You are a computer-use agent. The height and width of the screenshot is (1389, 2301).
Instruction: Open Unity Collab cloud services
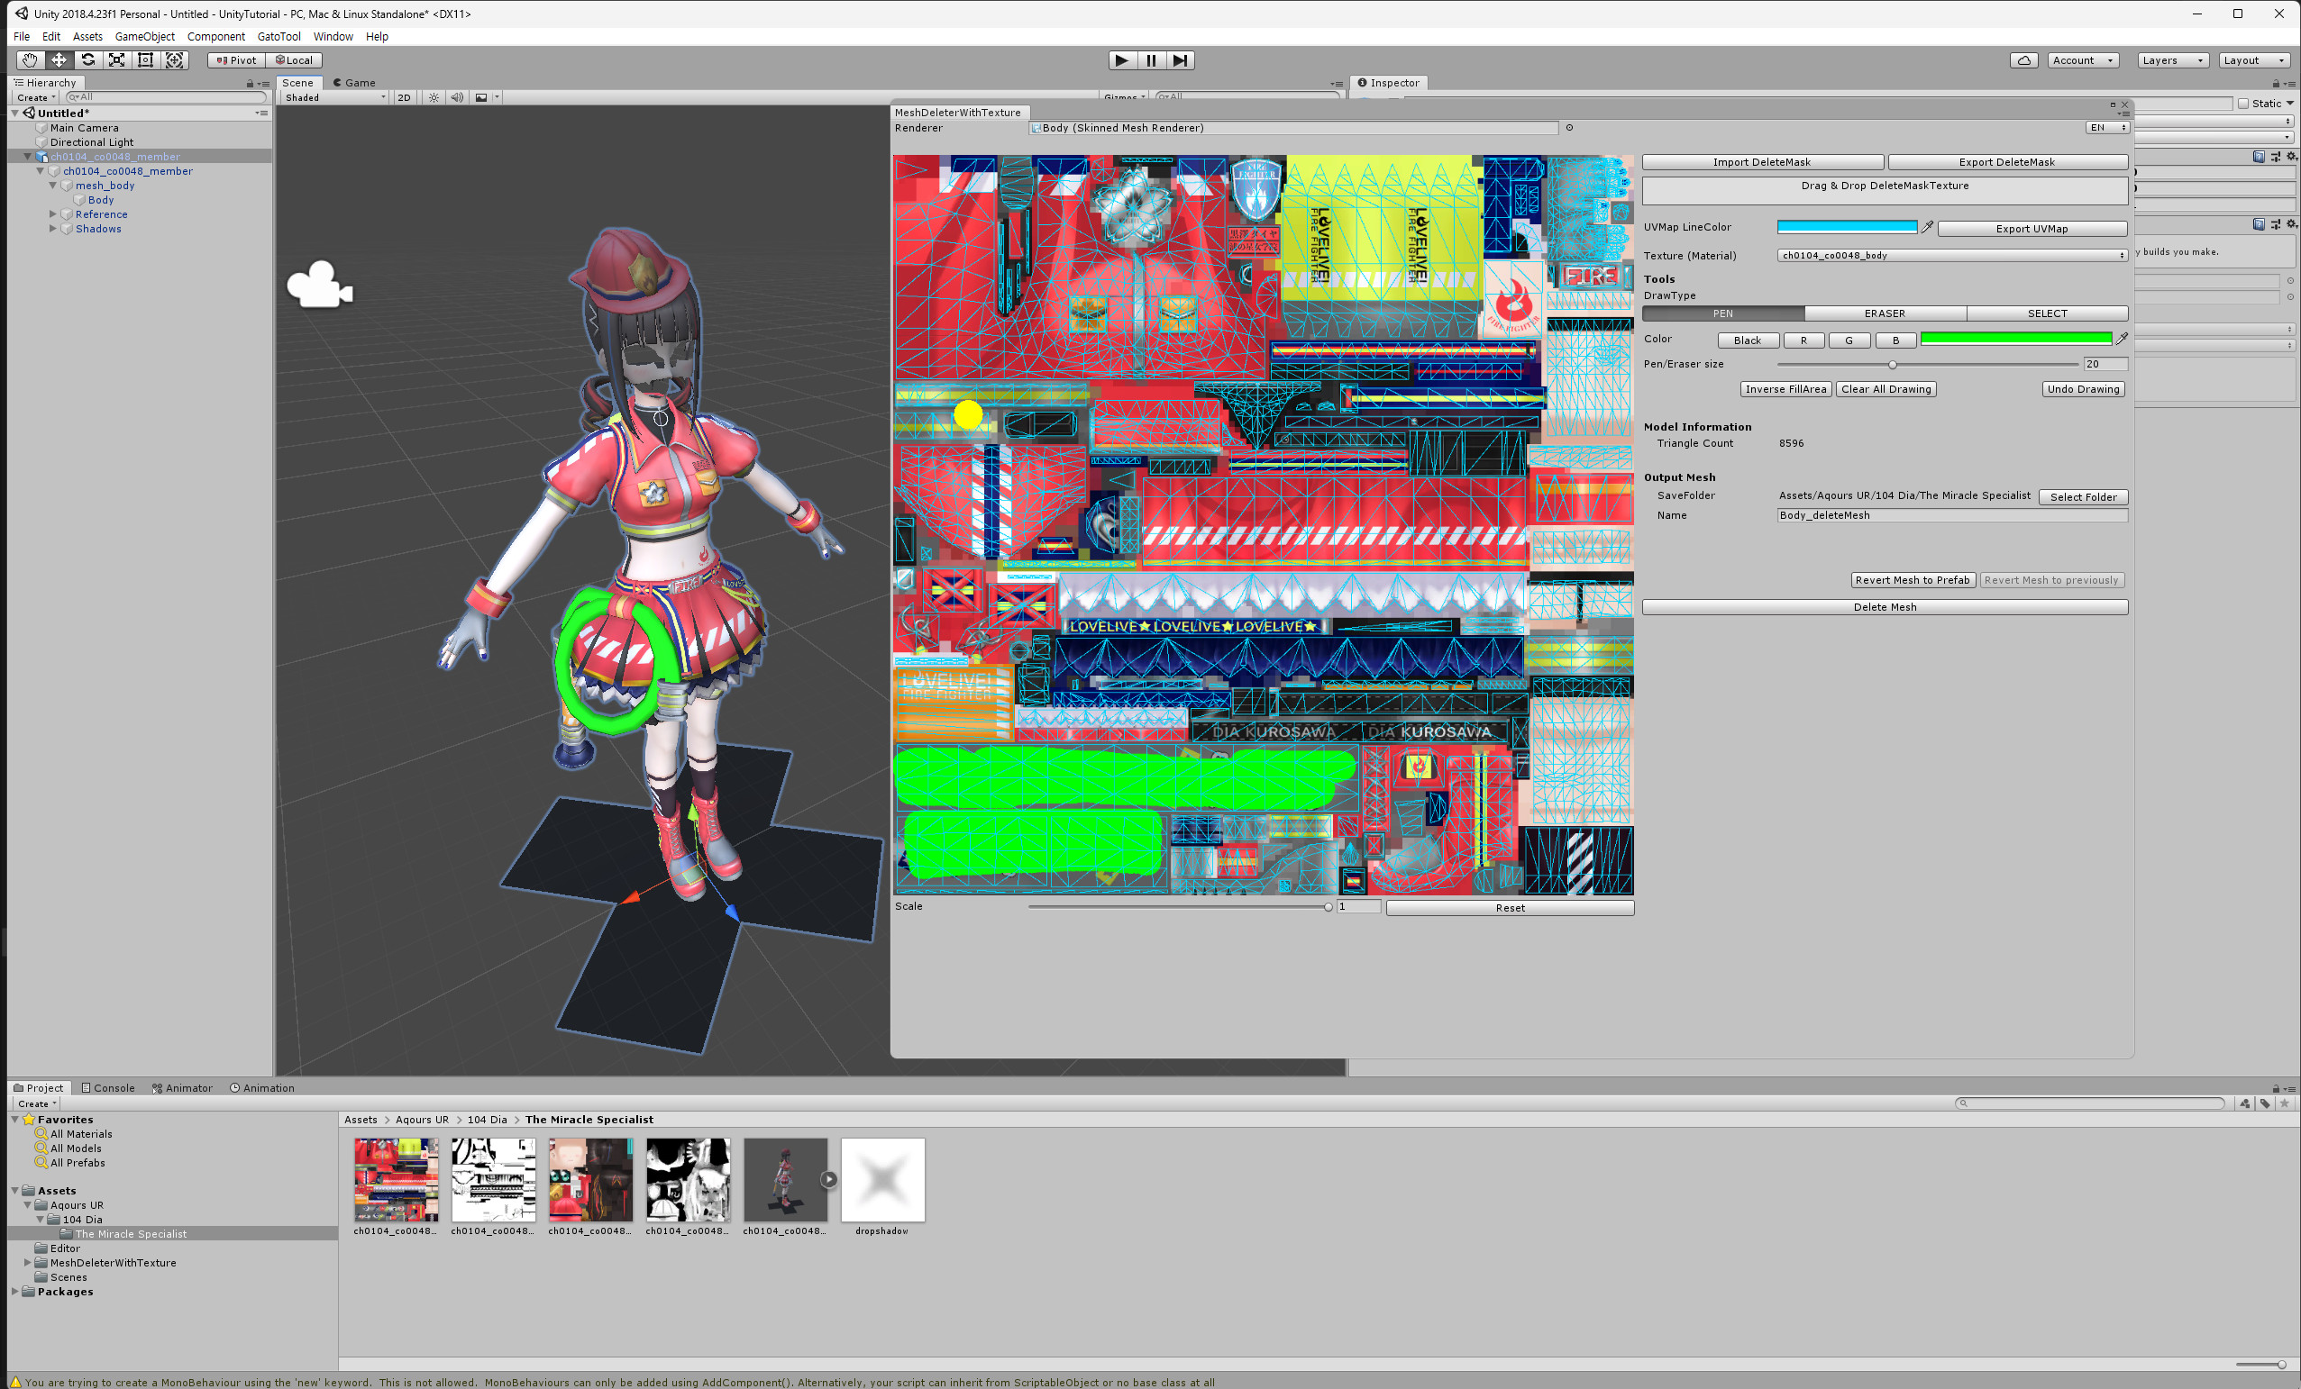coord(2023,59)
